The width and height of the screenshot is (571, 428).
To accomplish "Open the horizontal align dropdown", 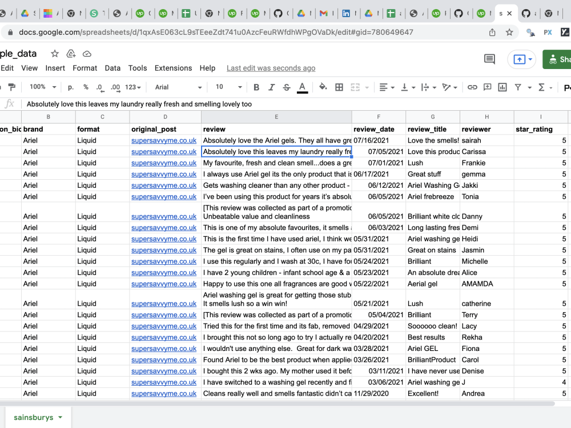I will click(x=387, y=87).
